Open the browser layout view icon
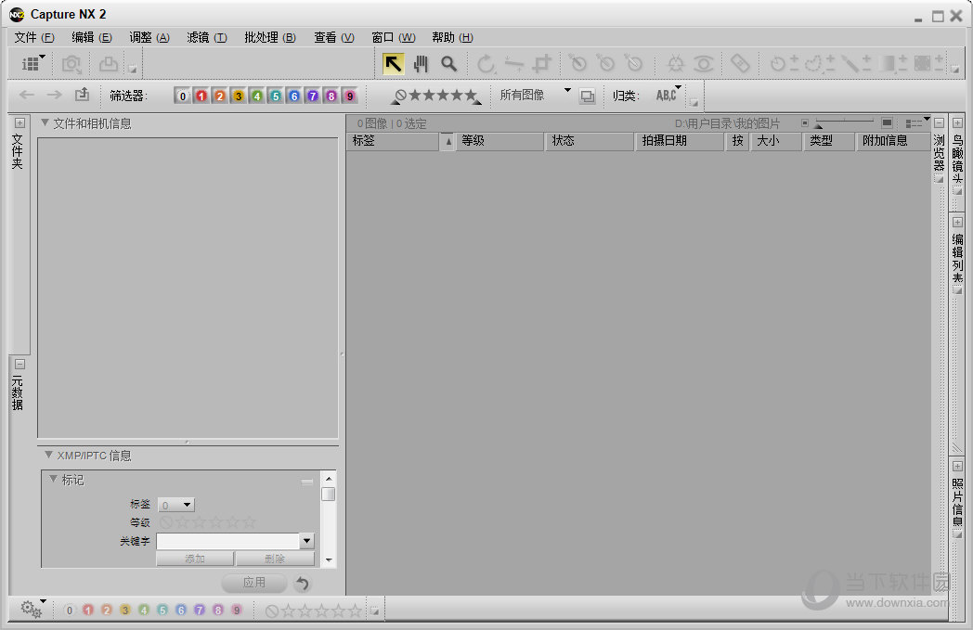Image resolution: width=973 pixels, height=630 pixels. pos(29,62)
